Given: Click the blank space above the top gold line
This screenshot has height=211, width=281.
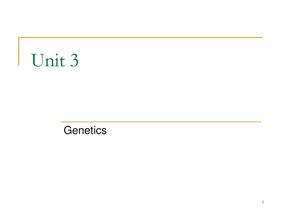Looking at the screenshot, I should 140,18.
